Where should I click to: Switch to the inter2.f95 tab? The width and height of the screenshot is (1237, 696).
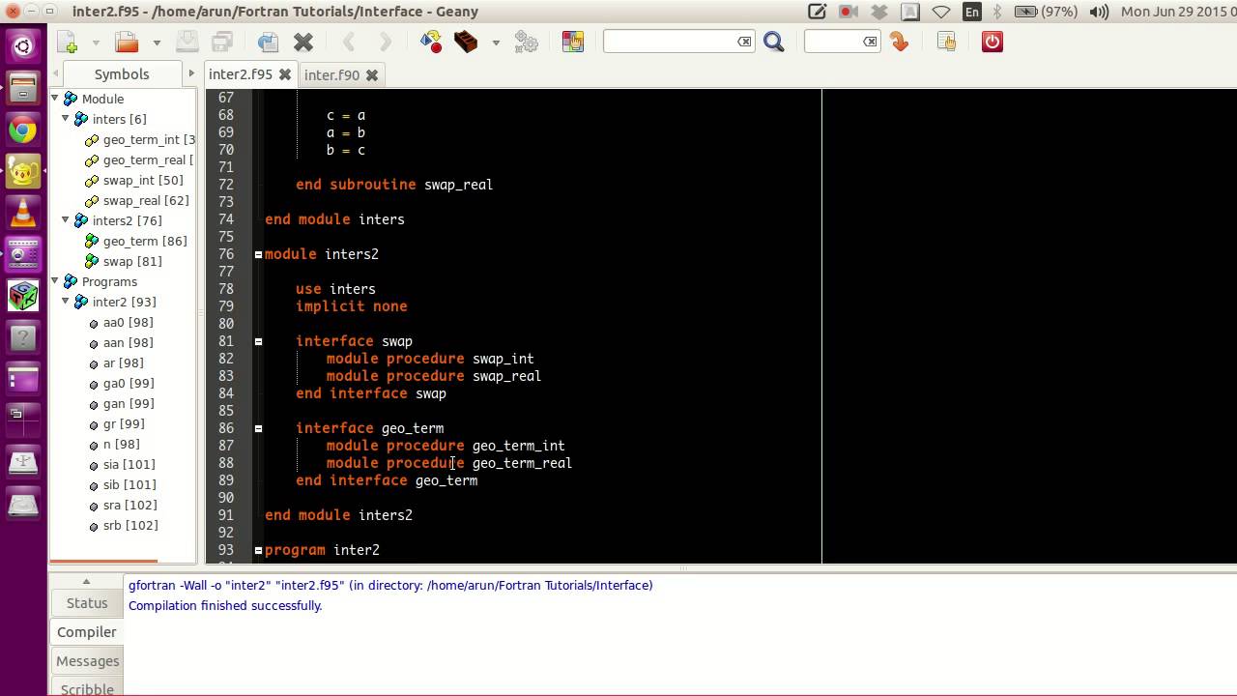(x=241, y=74)
